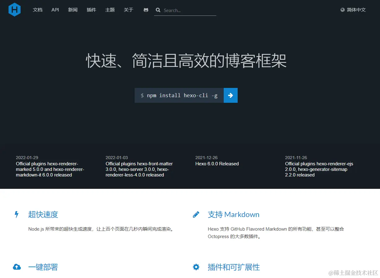The image size is (380, 278).
Task: Click the 快速、简洁且高效的博客框架 headline
Action: (186, 61)
